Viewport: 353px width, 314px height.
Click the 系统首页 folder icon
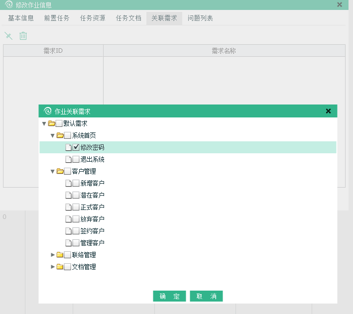(60, 135)
